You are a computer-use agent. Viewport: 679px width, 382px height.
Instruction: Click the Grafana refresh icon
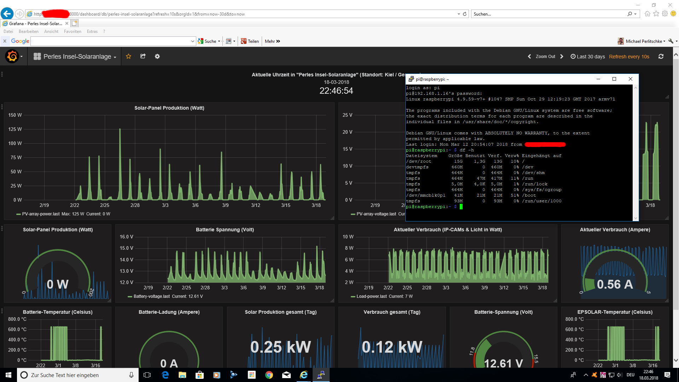pyautogui.click(x=661, y=57)
